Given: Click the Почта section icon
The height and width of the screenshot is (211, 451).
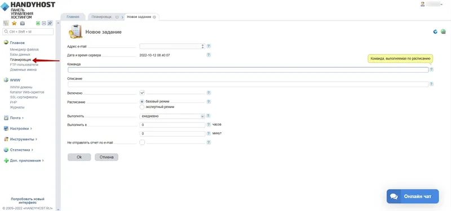Looking at the screenshot, I should pos(6,118).
